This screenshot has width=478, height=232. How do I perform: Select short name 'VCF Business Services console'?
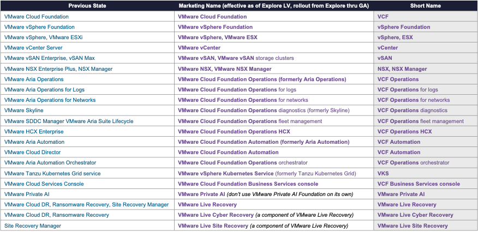pyautogui.click(x=426, y=184)
